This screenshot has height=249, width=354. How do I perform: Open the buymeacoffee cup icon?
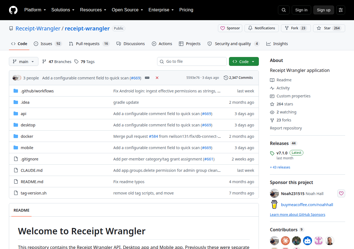pos(274,204)
